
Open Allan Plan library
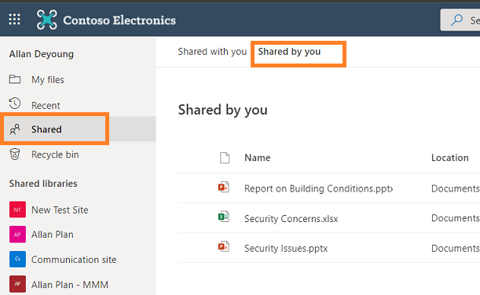coord(53,235)
